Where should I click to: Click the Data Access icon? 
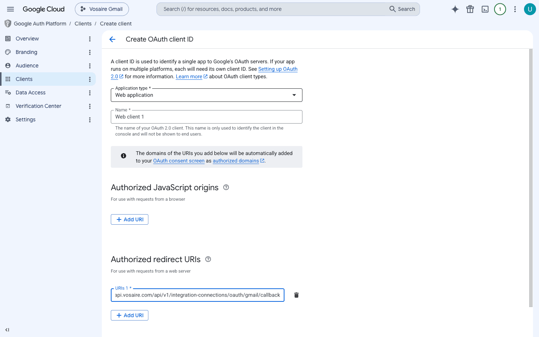pyautogui.click(x=8, y=92)
